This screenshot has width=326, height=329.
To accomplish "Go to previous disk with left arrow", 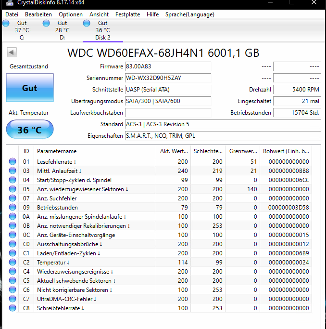I will 12,52.
